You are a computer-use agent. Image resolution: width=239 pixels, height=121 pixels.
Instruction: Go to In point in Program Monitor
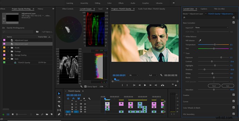coord(134,85)
